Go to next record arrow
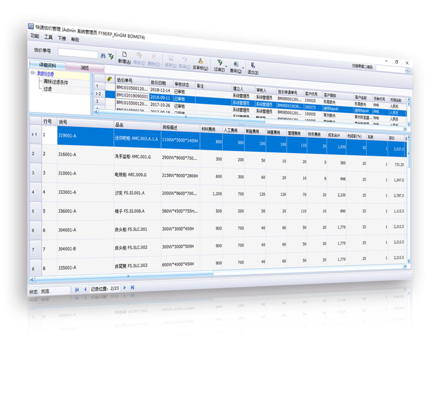The height and width of the screenshot is (398, 435). click(125, 287)
